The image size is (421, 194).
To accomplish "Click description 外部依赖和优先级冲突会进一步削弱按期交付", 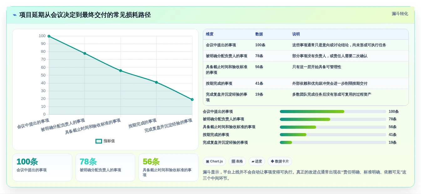I will 330,83.
